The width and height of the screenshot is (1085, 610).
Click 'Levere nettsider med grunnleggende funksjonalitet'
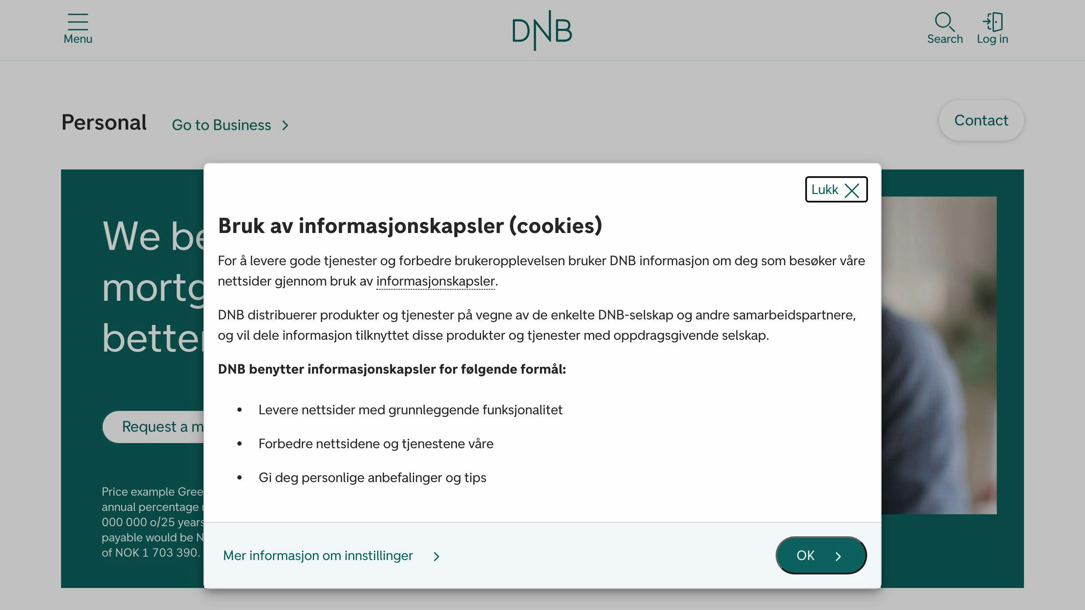tap(410, 410)
